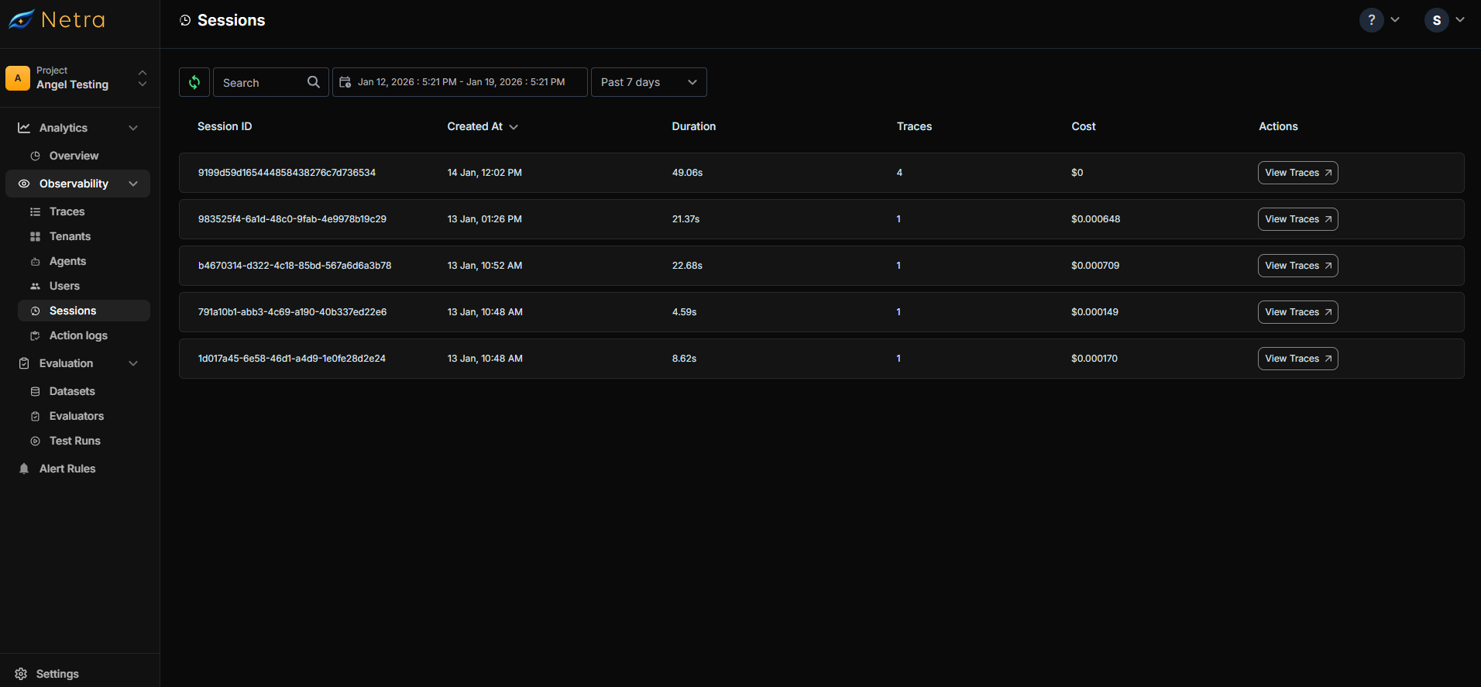Click the Project A orange badge
1481x687 pixels.
tap(18, 78)
